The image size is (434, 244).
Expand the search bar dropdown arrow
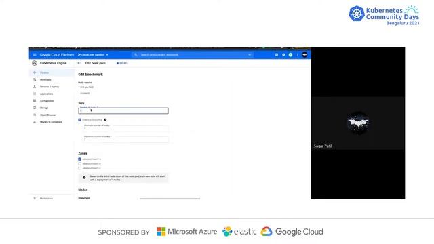point(250,55)
